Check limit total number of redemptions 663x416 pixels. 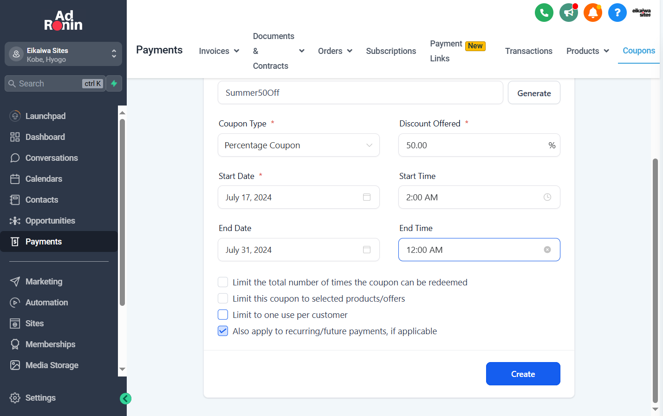point(223,282)
